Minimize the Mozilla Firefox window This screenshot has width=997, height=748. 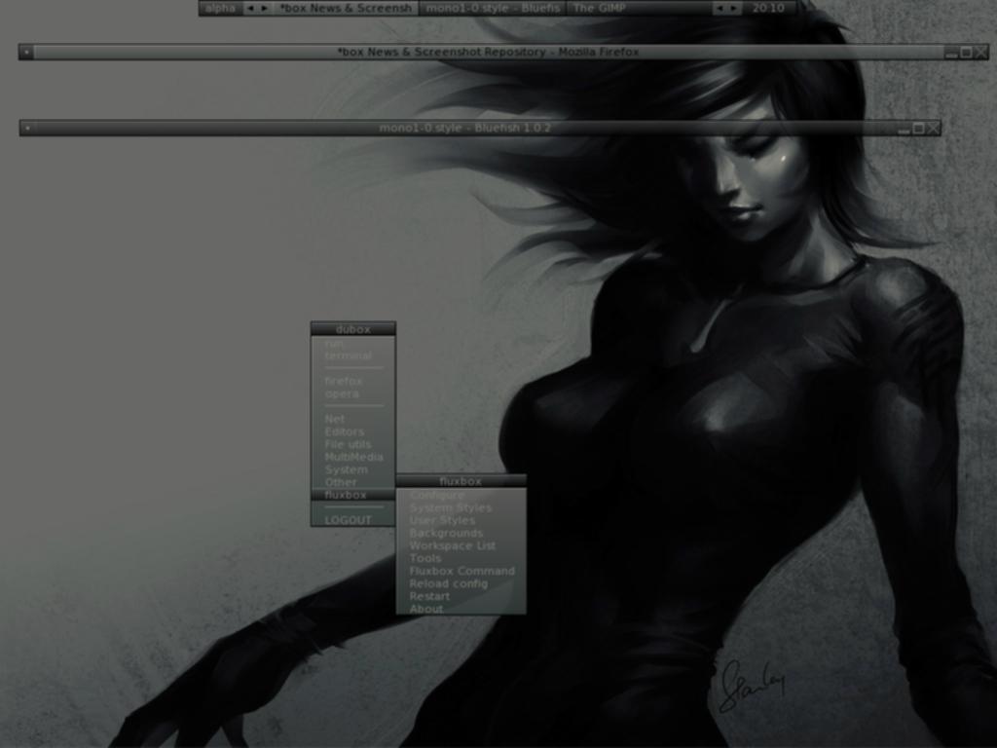pyautogui.click(x=951, y=53)
